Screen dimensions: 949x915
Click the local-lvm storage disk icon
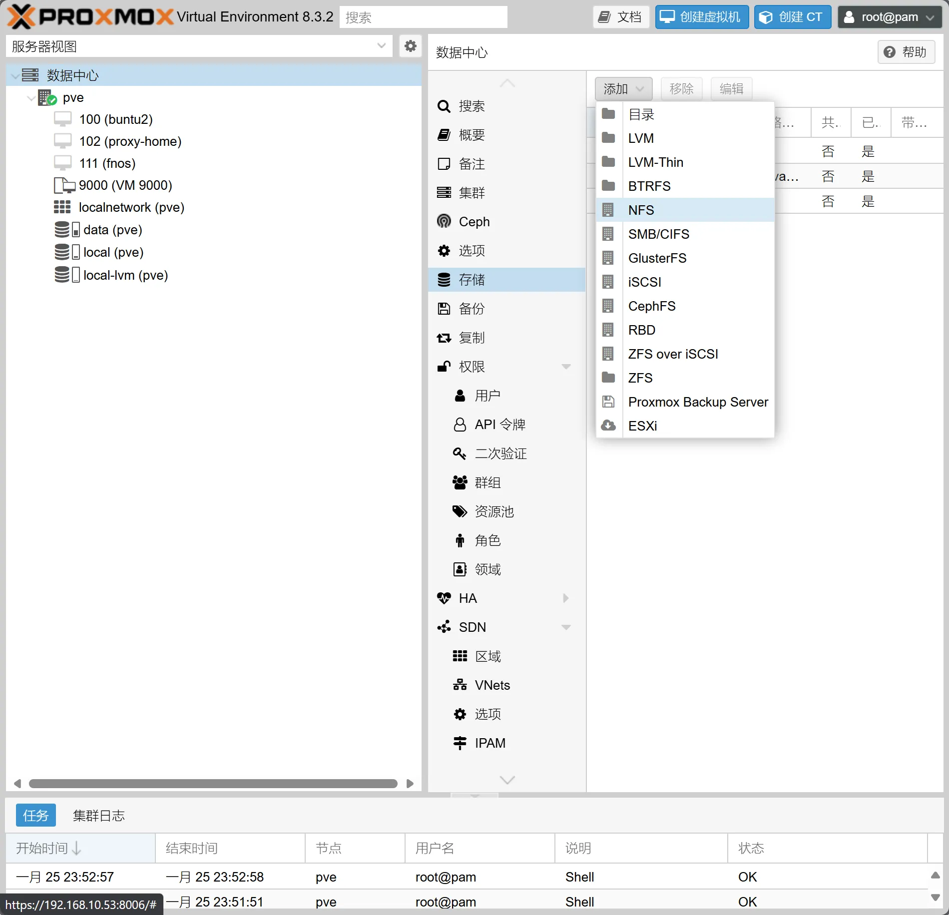(66, 275)
